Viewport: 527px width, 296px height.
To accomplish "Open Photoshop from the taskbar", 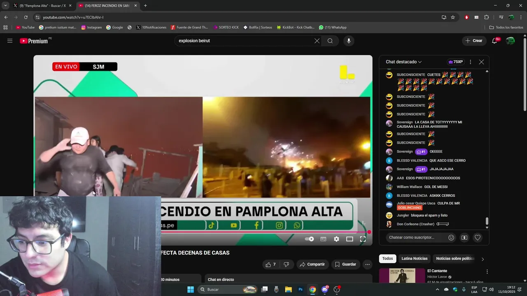I will click(301, 289).
